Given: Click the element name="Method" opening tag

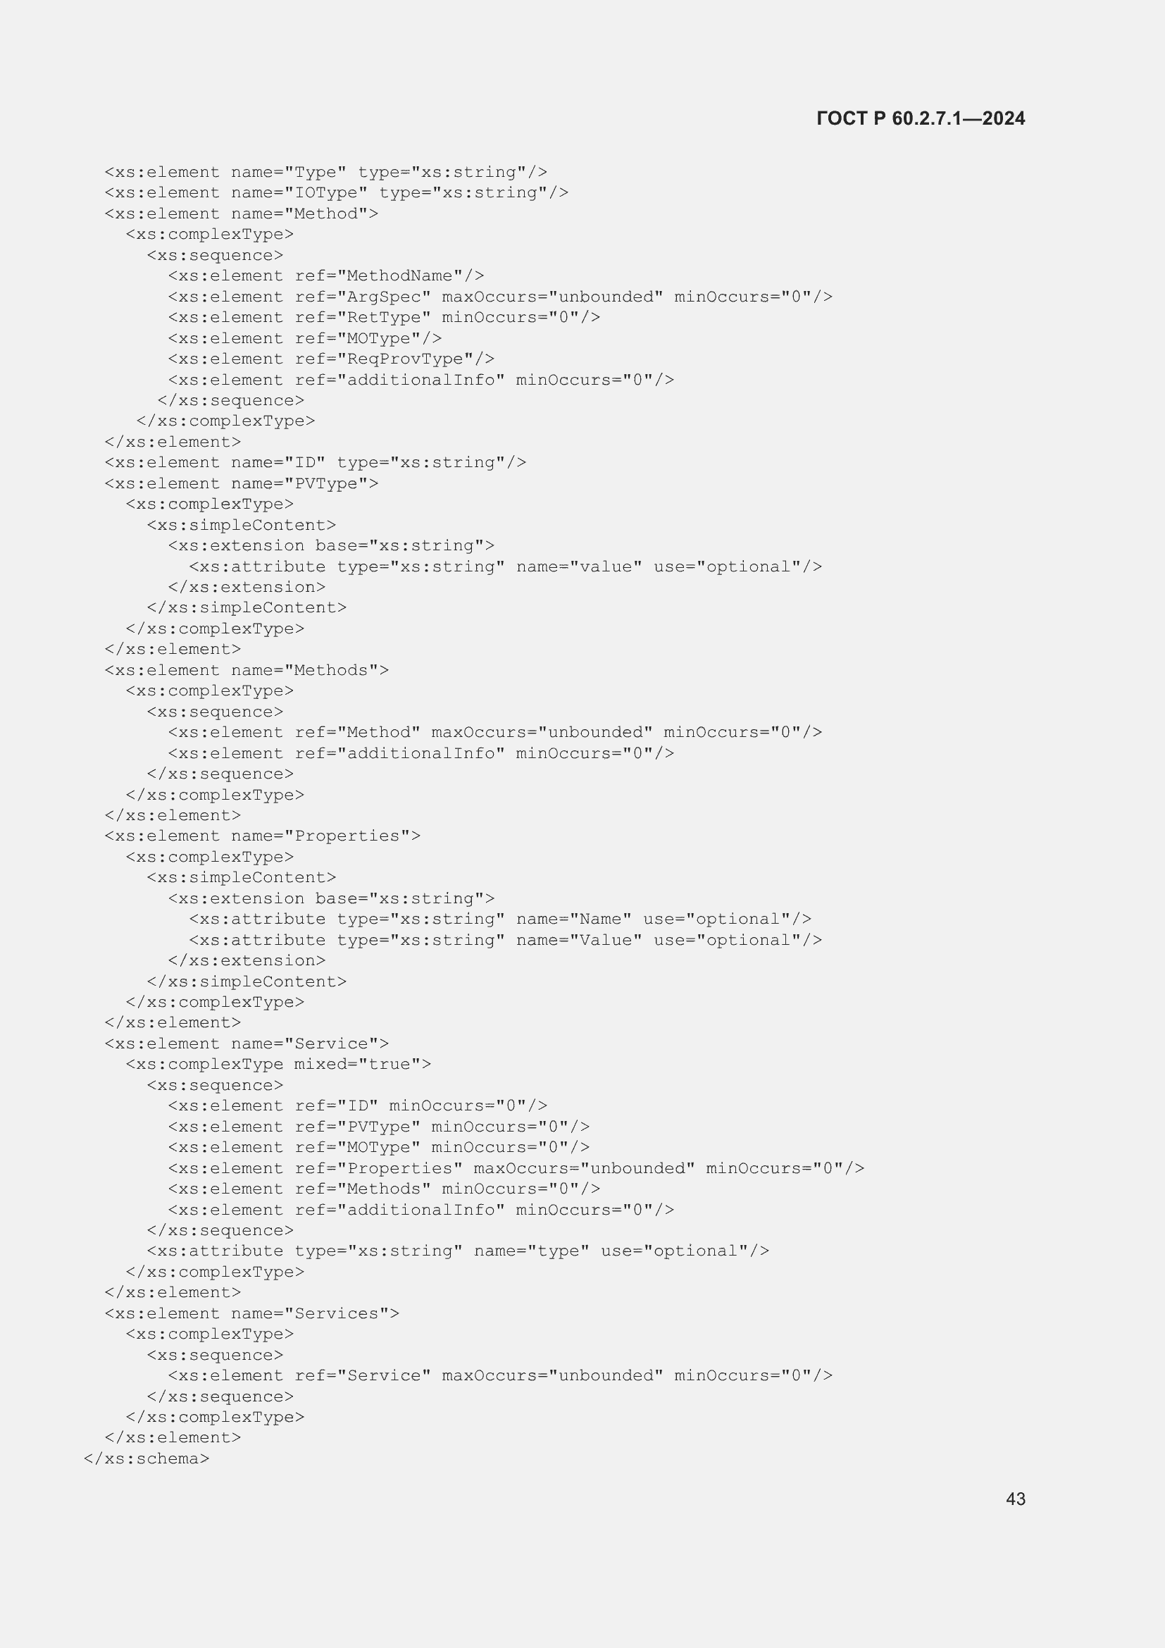Looking at the screenshot, I should 241,214.
